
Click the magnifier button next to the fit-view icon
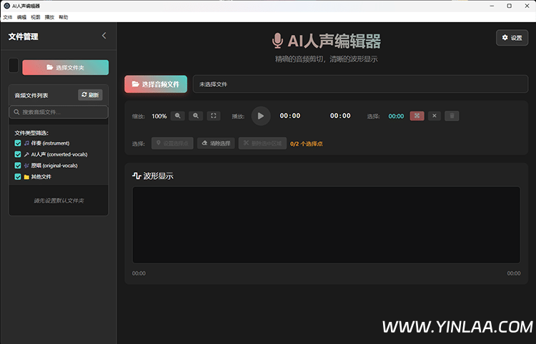196,116
